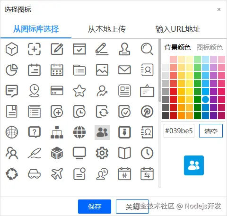Click the 关闭 button
Image resolution: width=227 pixels, height=216 pixels.
coord(132,207)
